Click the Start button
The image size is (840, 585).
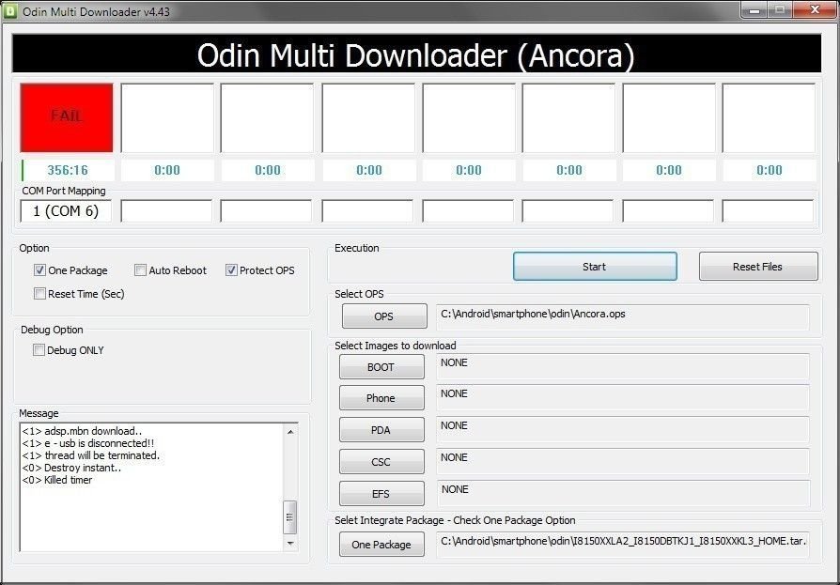(595, 267)
